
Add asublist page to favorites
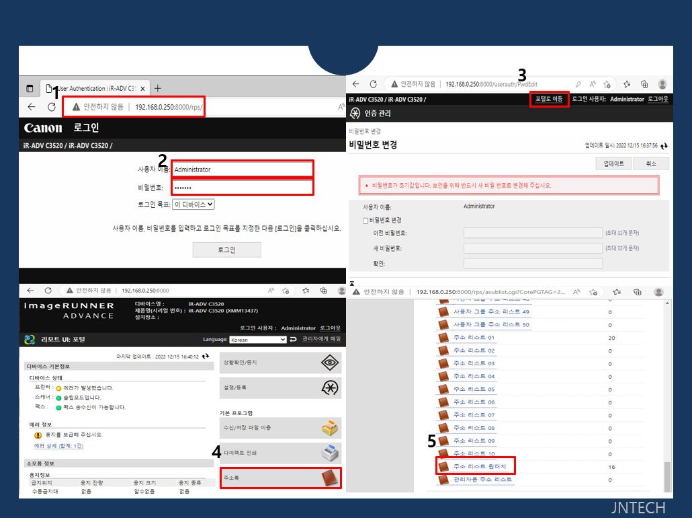pos(593,292)
